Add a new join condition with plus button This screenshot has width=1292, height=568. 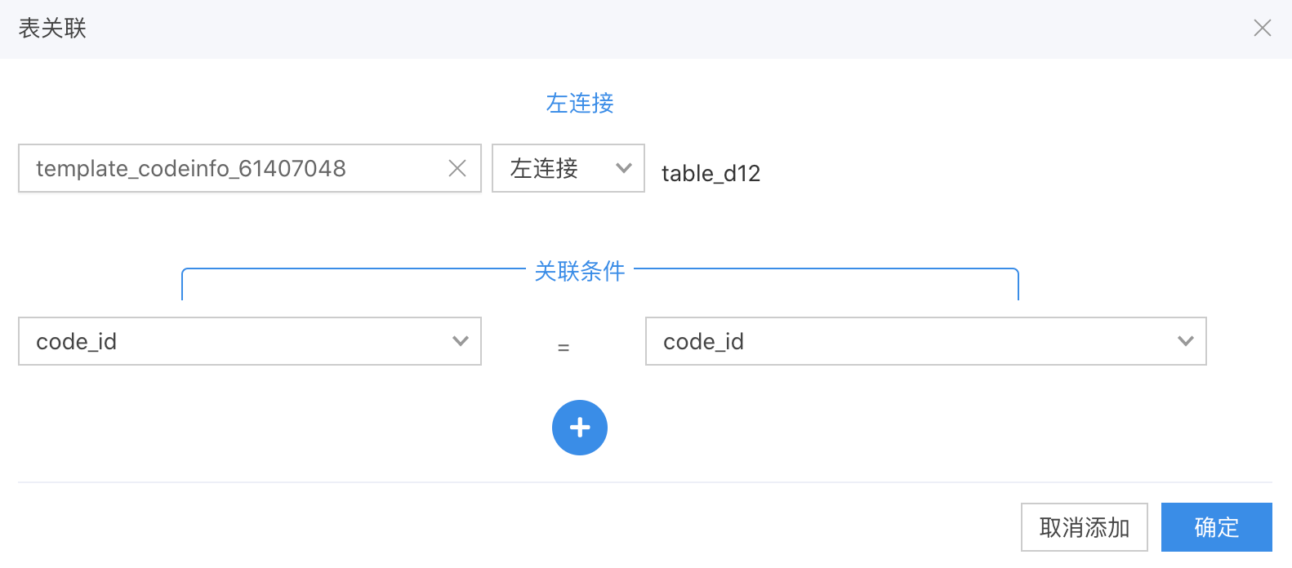click(580, 428)
